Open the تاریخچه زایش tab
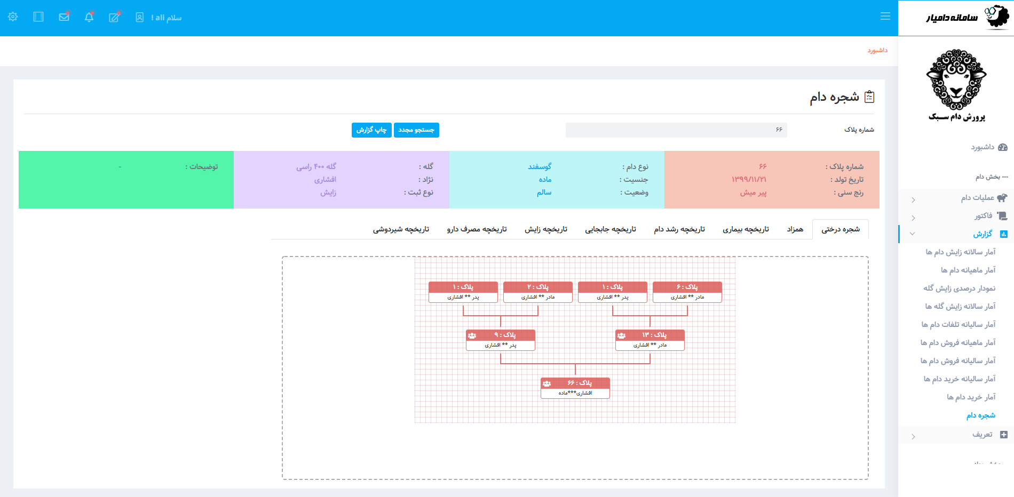This screenshot has width=1014, height=497. tap(545, 229)
